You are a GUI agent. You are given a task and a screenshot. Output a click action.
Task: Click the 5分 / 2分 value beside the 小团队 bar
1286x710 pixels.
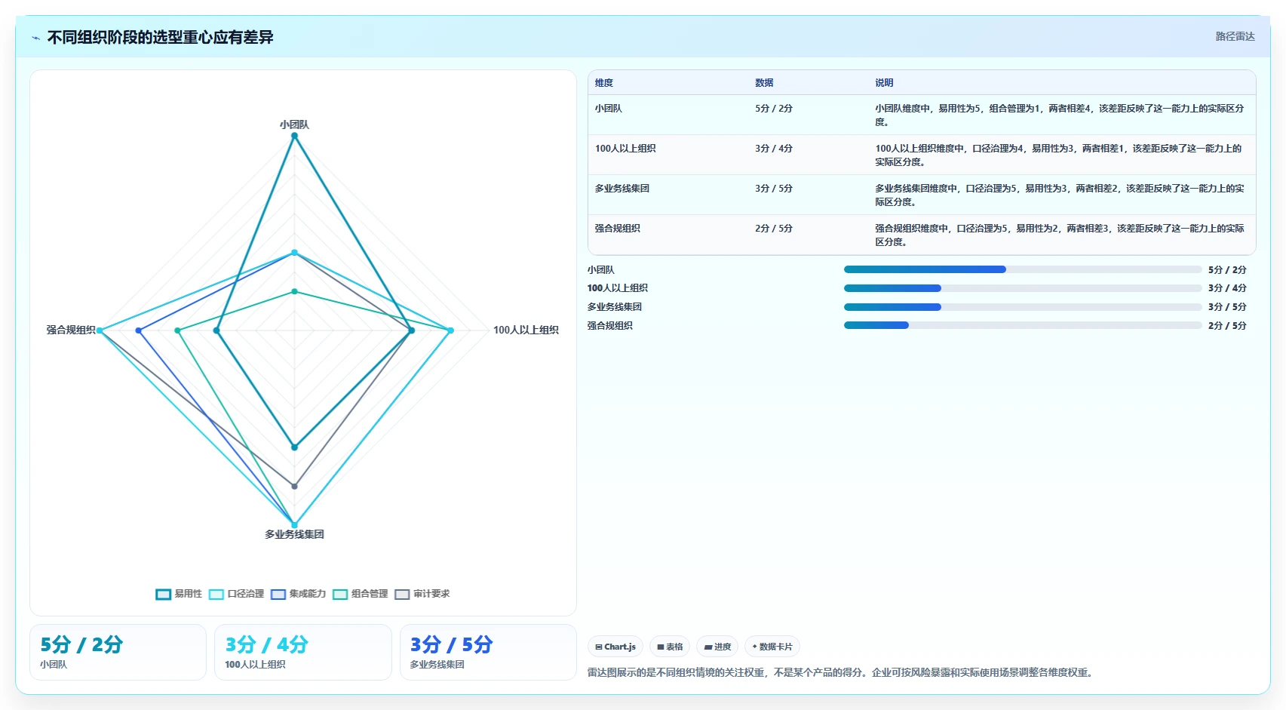pos(1227,270)
